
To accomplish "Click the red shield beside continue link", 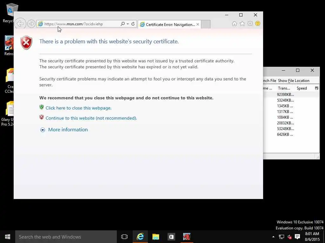I will click(42, 117).
